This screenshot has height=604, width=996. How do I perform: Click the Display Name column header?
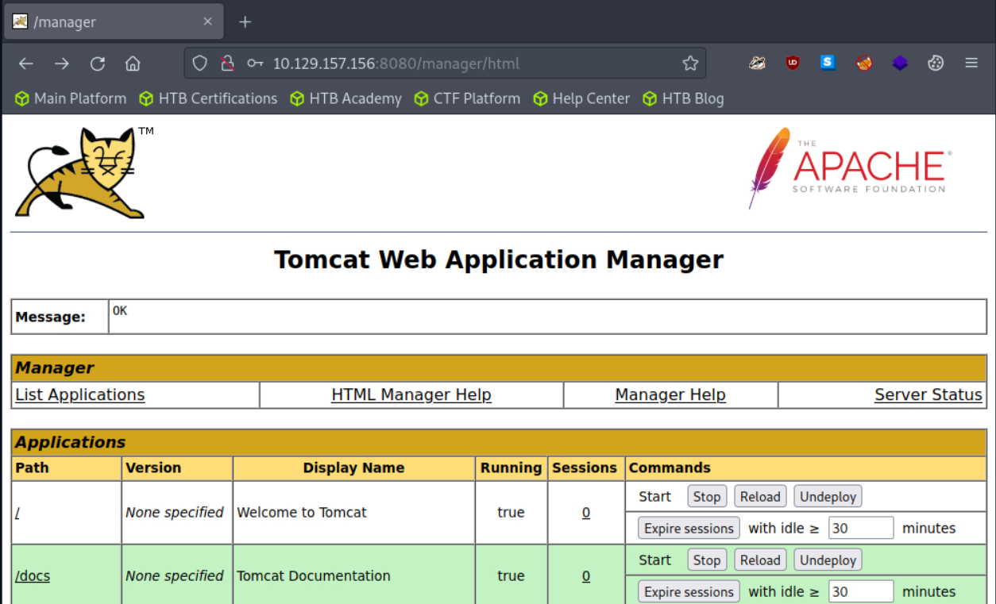[x=353, y=468]
